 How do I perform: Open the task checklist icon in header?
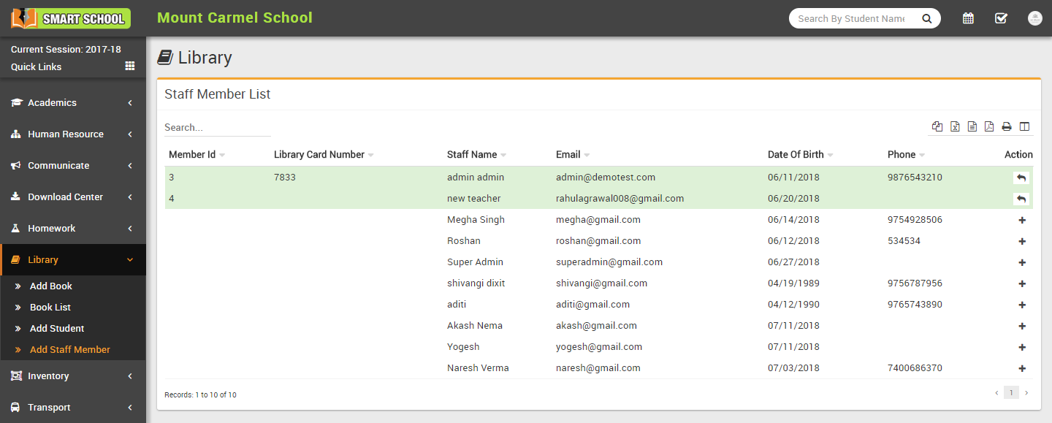(1001, 18)
